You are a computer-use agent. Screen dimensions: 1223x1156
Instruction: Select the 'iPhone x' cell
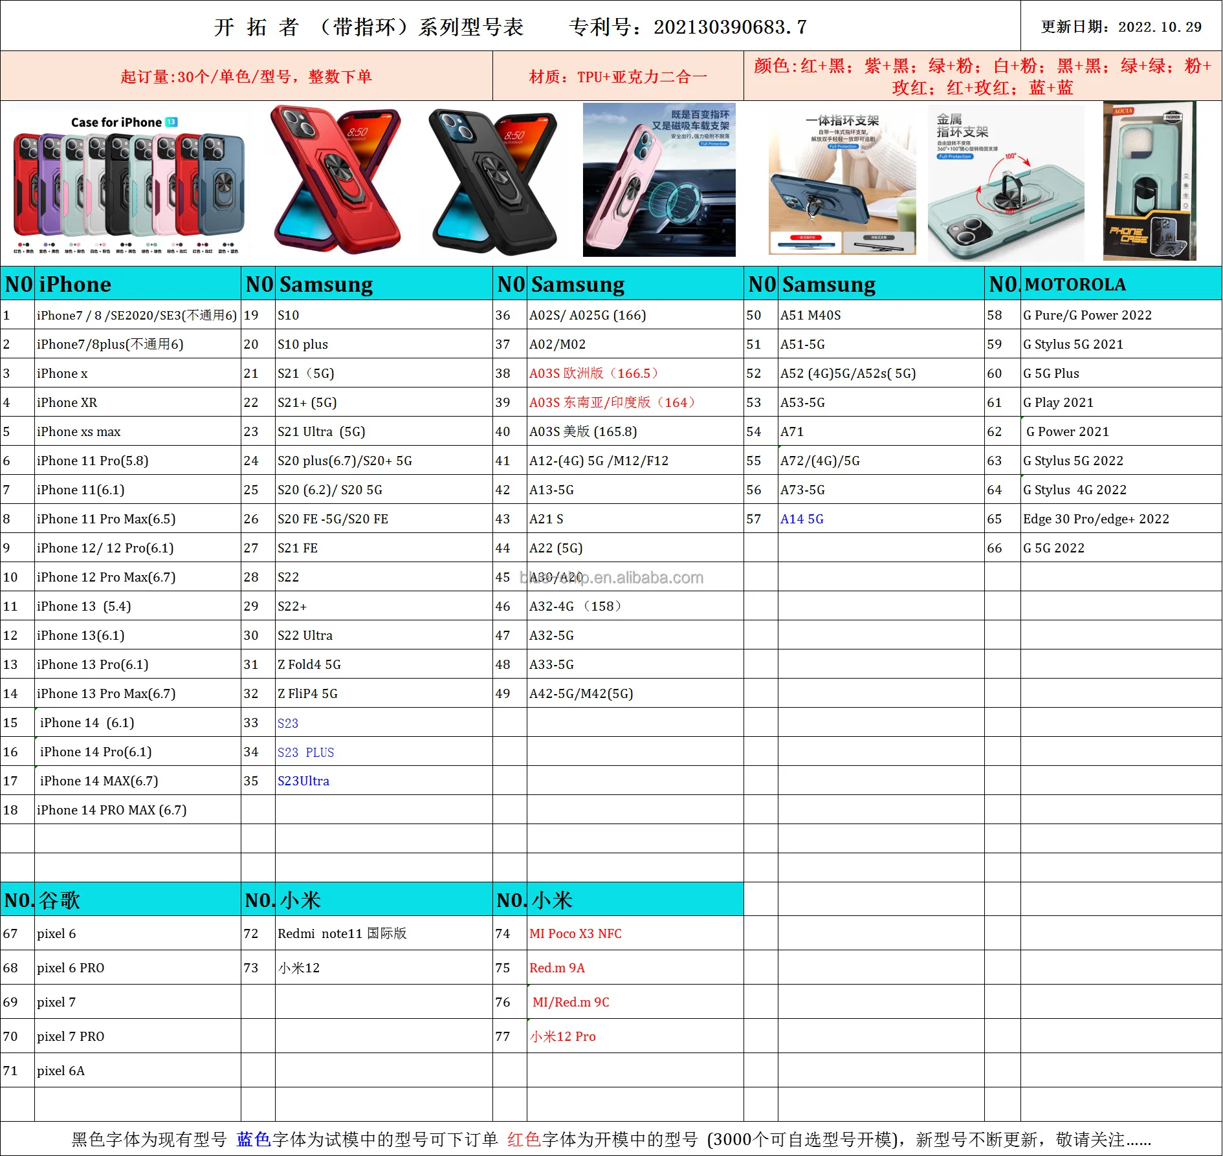(138, 373)
